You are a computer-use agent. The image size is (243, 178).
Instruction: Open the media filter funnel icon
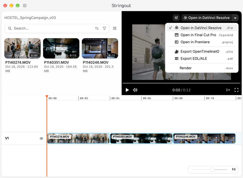pos(105,28)
